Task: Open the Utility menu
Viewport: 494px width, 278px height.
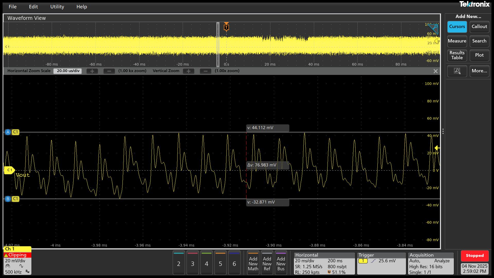Action: 57,7
